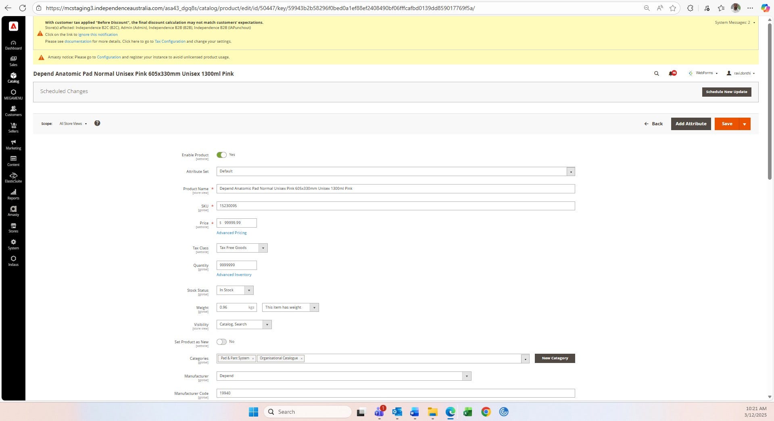Remove the Pad & Pant System category tag
The height and width of the screenshot is (421, 774).
(253, 359)
